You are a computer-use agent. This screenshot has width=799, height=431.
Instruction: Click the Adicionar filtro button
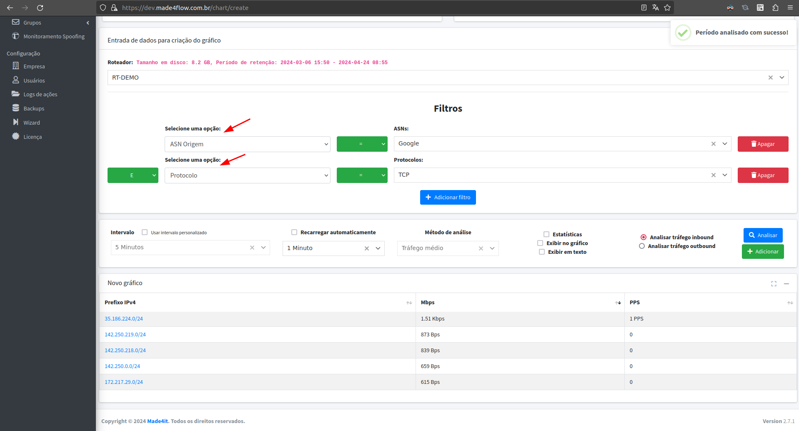tap(448, 198)
